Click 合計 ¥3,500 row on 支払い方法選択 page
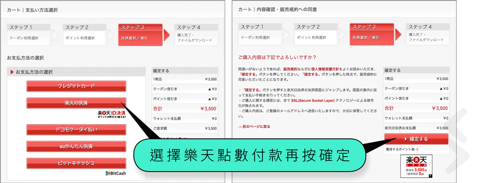Image resolution: width=498 pixels, height=183 pixels. (x=185, y=108)
